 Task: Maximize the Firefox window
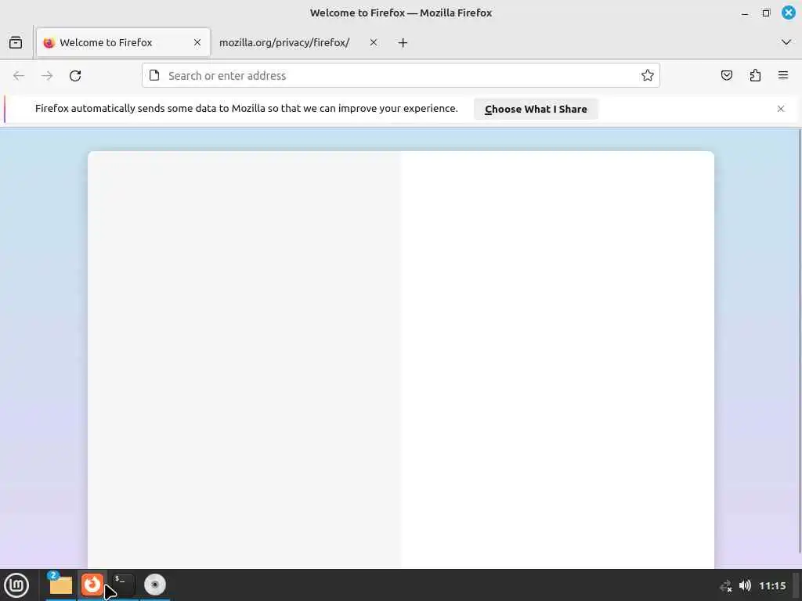tap(766, 13)
